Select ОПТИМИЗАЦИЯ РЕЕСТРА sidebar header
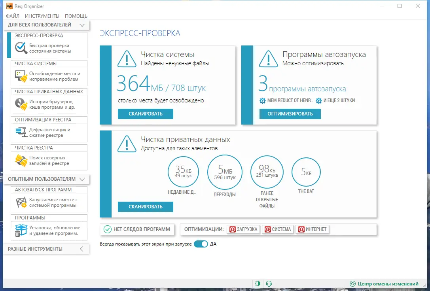This screenshot has height=291, width=430. point(43,120)
